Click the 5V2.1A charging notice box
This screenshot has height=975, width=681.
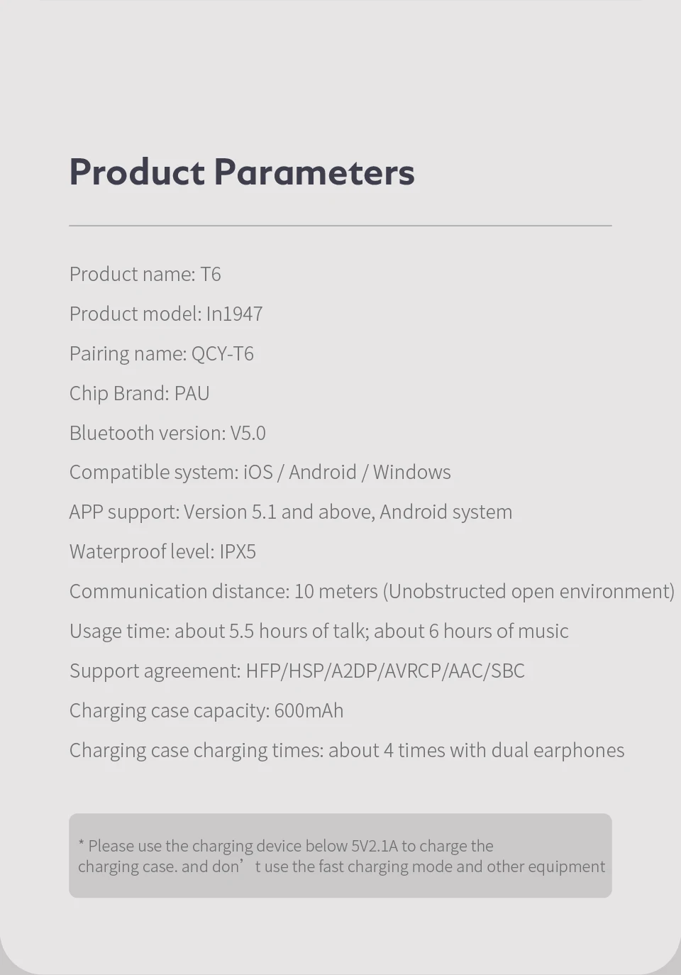point(340,856)
